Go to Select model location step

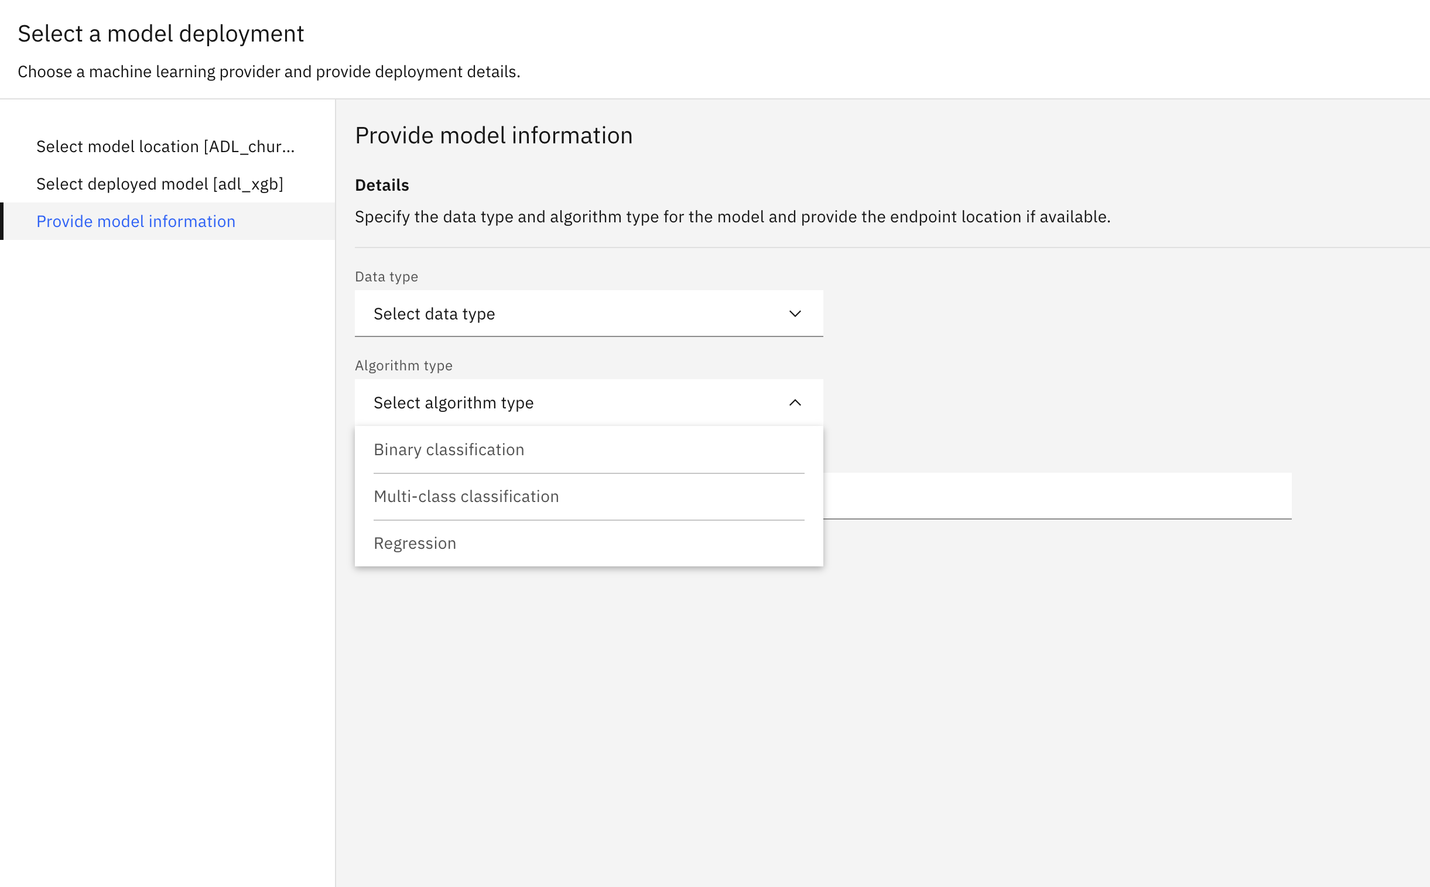pyautogui.click(x=166, y=147)
